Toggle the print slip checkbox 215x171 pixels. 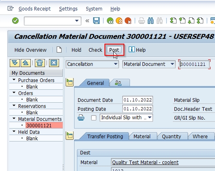point(94,118)
